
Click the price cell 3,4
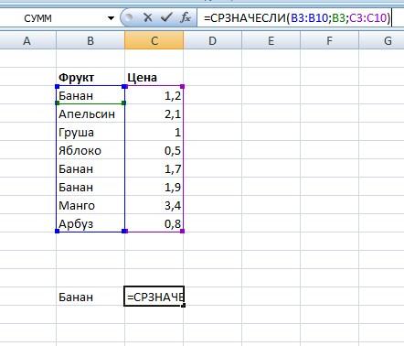tap(154, 205)
